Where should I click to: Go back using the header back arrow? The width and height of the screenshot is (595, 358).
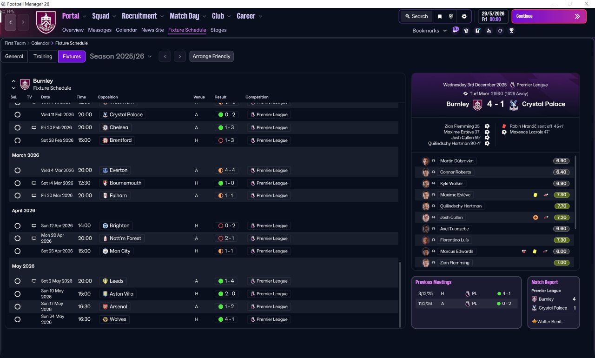coord(11,22)
